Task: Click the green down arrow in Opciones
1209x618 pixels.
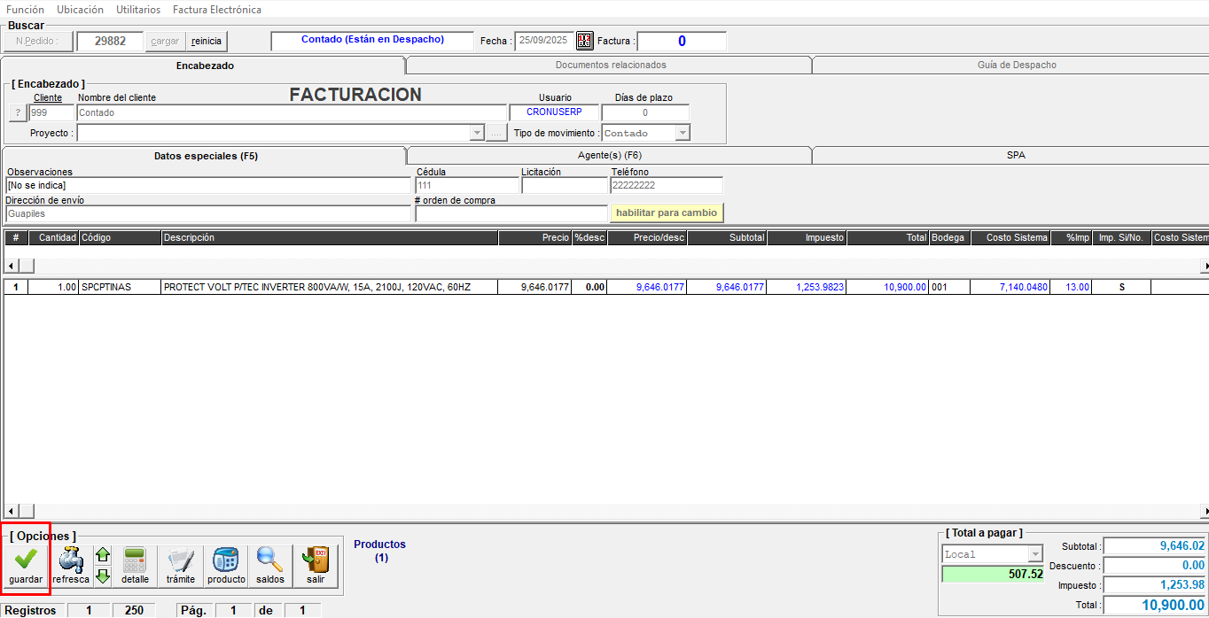Action: [x=103, y=576]
